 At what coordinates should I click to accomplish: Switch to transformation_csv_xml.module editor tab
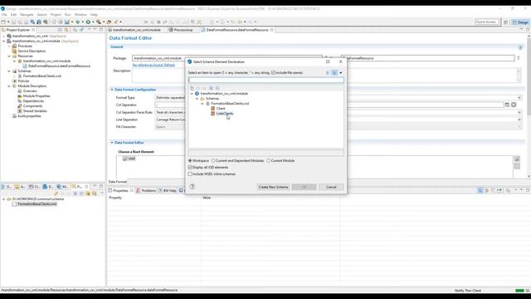click(137, 30)
